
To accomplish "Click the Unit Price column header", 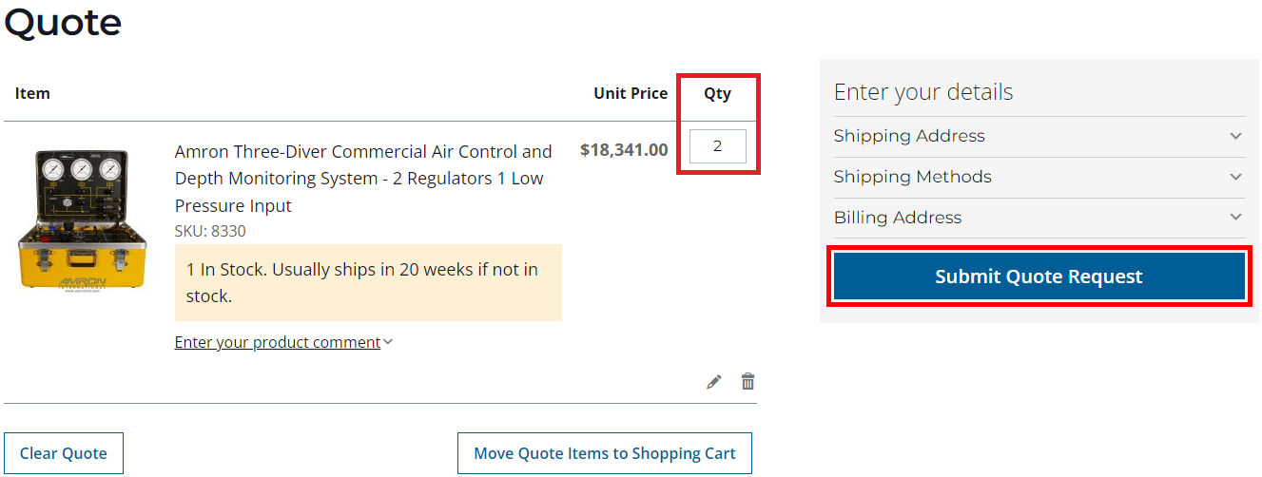I will click(631, 93).
